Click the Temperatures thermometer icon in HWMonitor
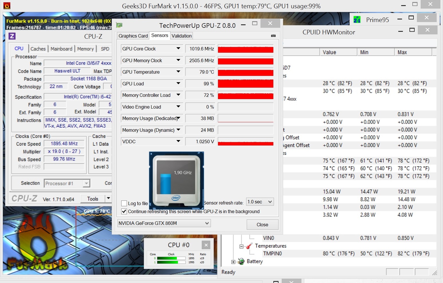This screenshot has width=443, height=283. 249,246
